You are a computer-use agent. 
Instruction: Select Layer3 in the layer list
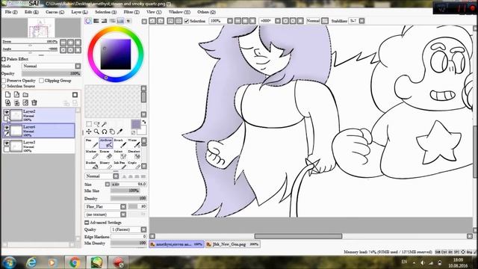[x=38, y=146]
